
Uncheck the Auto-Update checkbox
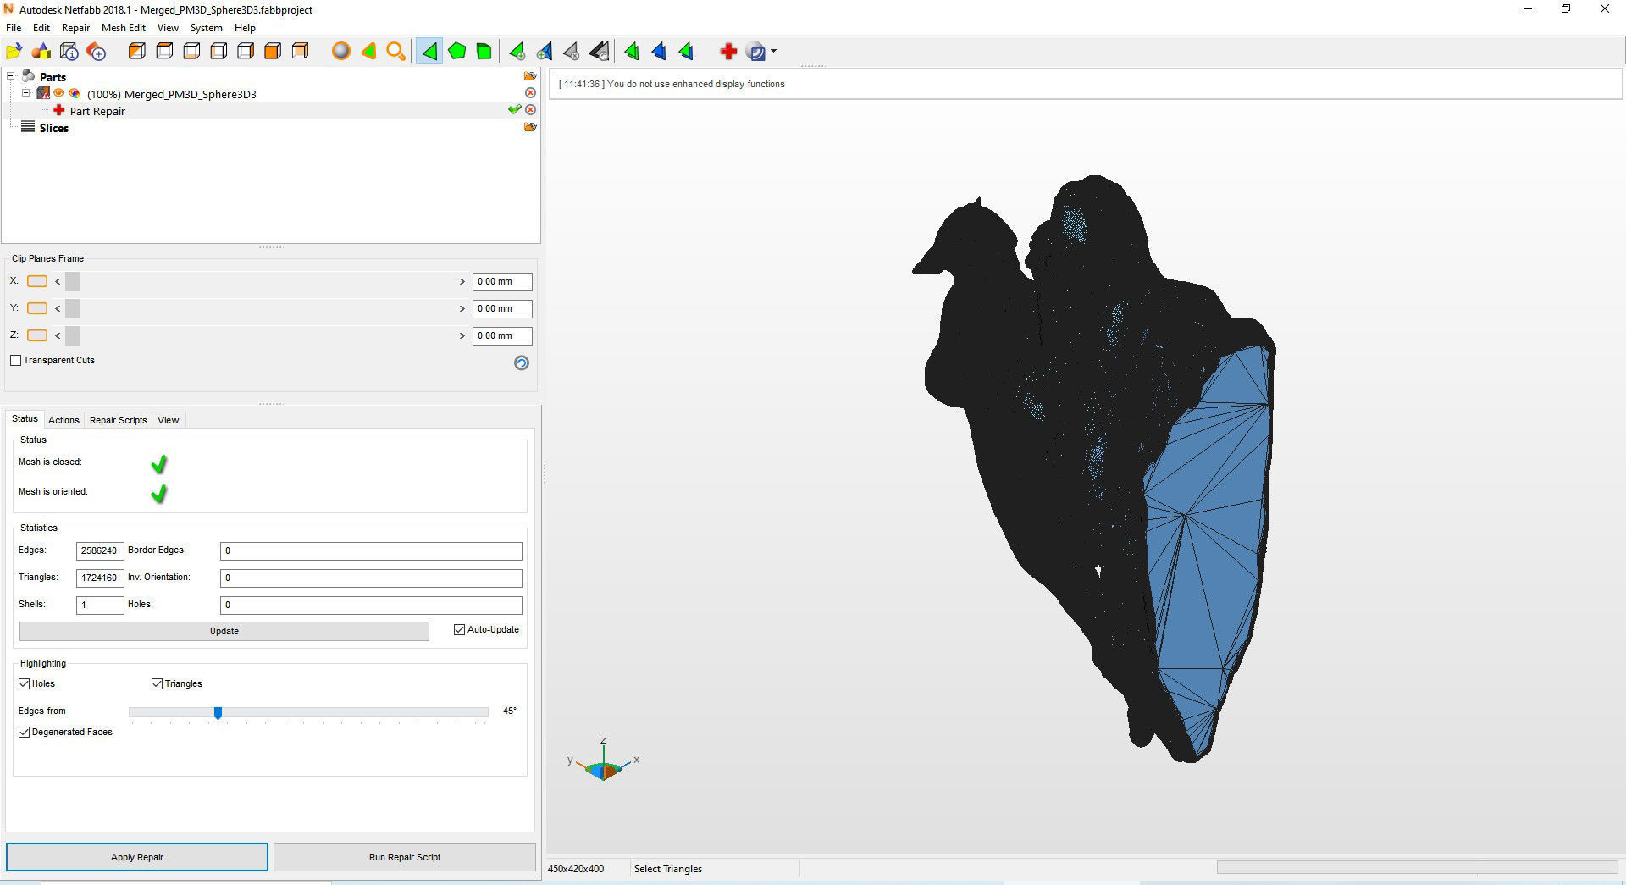pyautogui.click(x=460, y=630)
